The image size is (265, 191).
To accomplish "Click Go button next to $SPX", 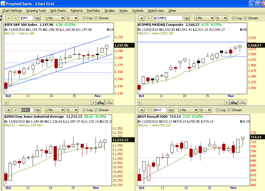I will [38, 18].
